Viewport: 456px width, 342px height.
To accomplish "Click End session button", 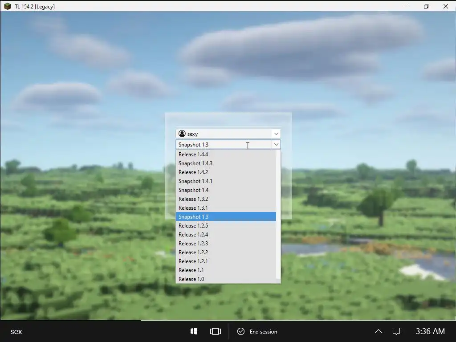I will click(x=257, y=331).
